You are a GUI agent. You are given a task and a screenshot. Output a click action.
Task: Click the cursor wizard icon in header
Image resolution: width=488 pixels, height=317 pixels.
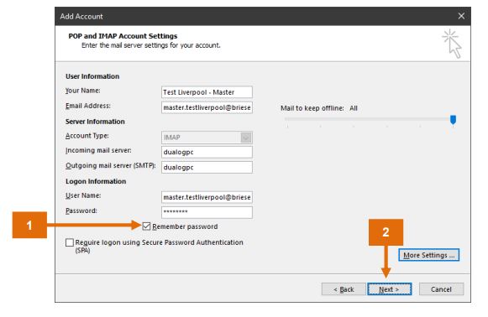point(452,44)
